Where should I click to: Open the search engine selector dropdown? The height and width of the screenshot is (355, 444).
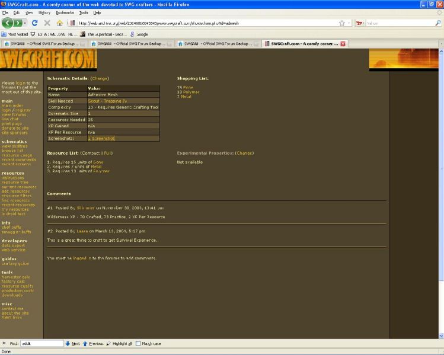(x=362, y=23)
